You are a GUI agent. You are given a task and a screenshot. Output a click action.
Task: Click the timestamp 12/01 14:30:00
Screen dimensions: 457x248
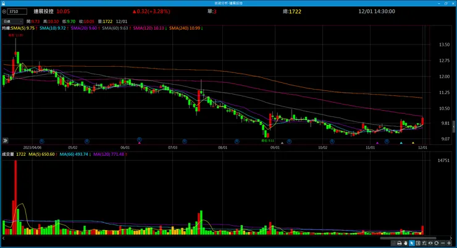pyautogui.click(x=377, y=11)
